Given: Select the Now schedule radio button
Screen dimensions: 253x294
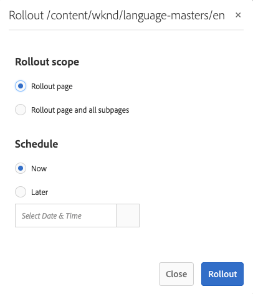Looking at the screenshot, I should click(21, 168).
